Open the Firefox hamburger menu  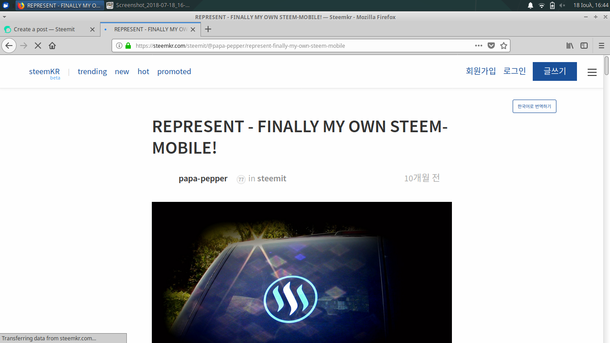click(602, 46)
